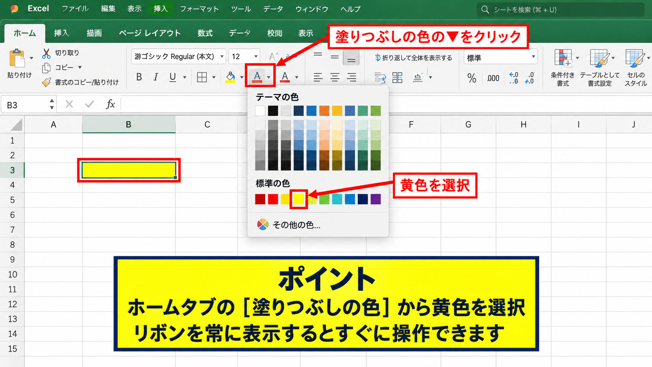Center text horizontally in the ribbon
Screen dimensions: 652x367
pyautogui.click(x=335, y=77)
